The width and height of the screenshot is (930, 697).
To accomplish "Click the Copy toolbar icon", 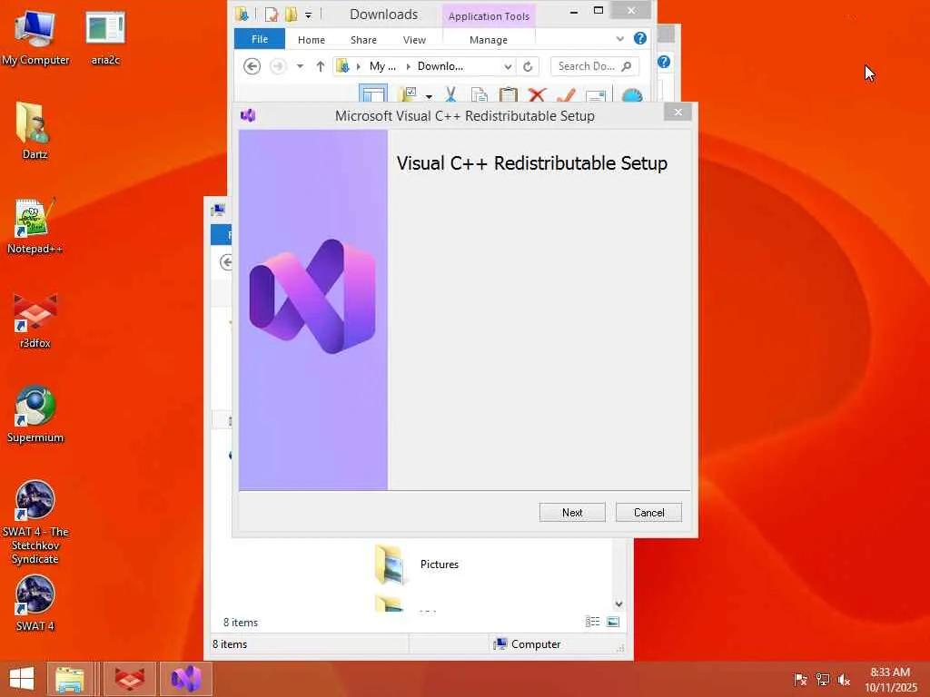I will click(x=480, y=95).
